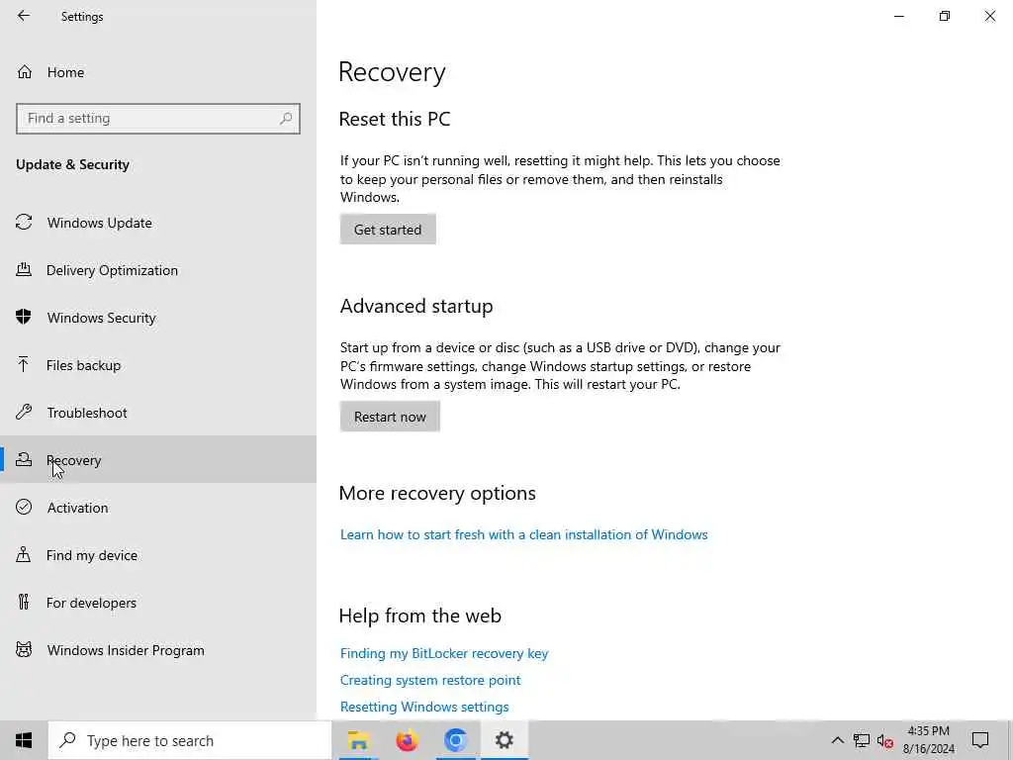This screenshot has height=760, width=1013.
Task: Click the Windows Insider Program icon
Action: click(x=24, y=649)
